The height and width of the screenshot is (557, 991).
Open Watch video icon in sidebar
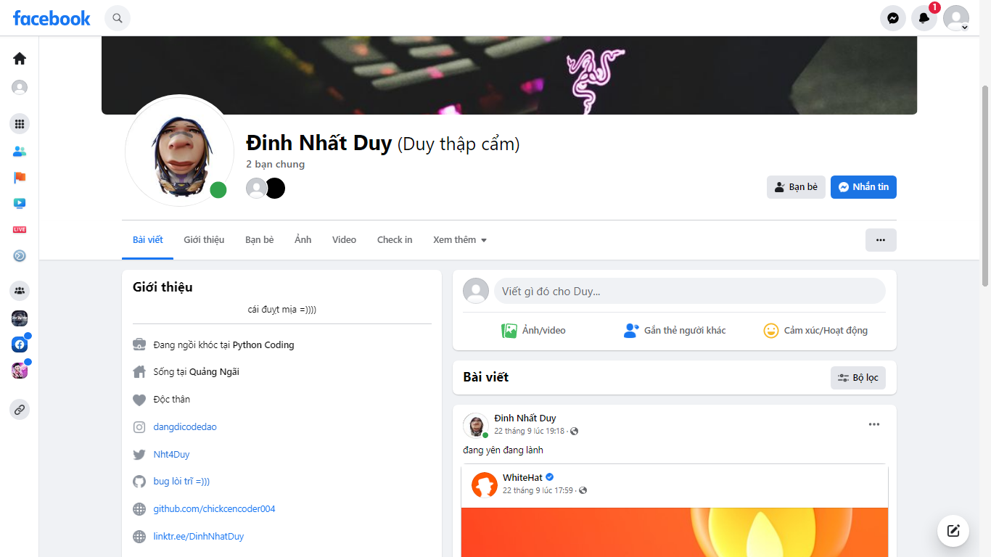point(20,204)
